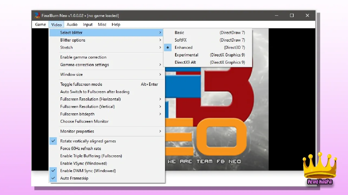348x195 pixels.
Task: Expand Gamma correction settings submenu
Action: coord(106,65)
